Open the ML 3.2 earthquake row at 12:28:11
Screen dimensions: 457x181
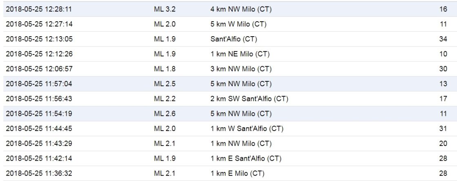(228, 9)
